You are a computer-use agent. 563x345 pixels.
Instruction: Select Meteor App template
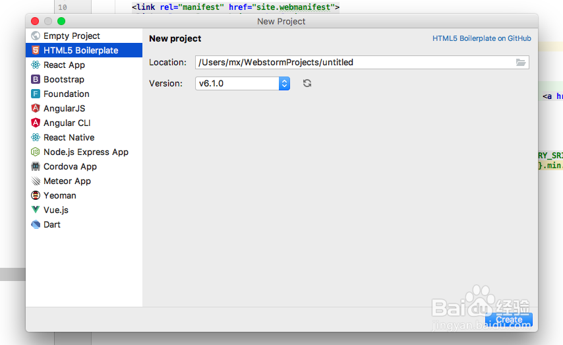pos(84,181)
